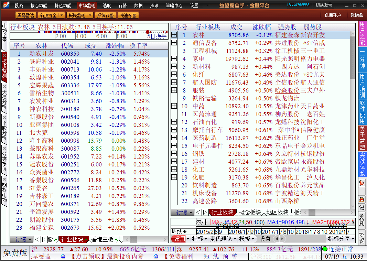The height and width of the screenshot is (261, 367).
Task: Open the 点击领取 最新投资内参 link
Action: [107, 257]
